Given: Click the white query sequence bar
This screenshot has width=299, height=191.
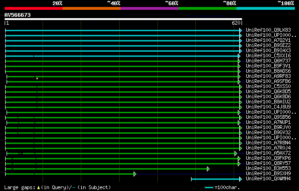Looking at the screenshot, I should 123,19.
